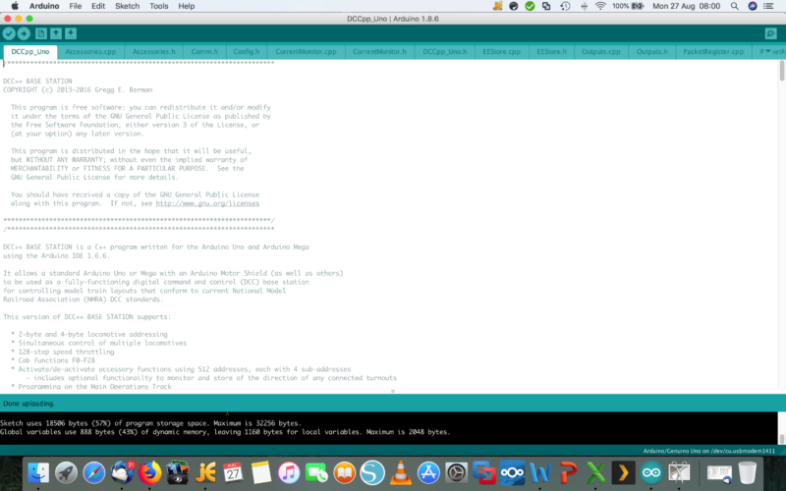The image size is (786, 491).
Task: Open App Store from the Dock
Action: 428,472
